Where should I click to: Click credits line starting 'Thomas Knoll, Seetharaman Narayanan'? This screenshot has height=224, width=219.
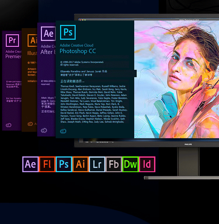(x=93, y=86)
